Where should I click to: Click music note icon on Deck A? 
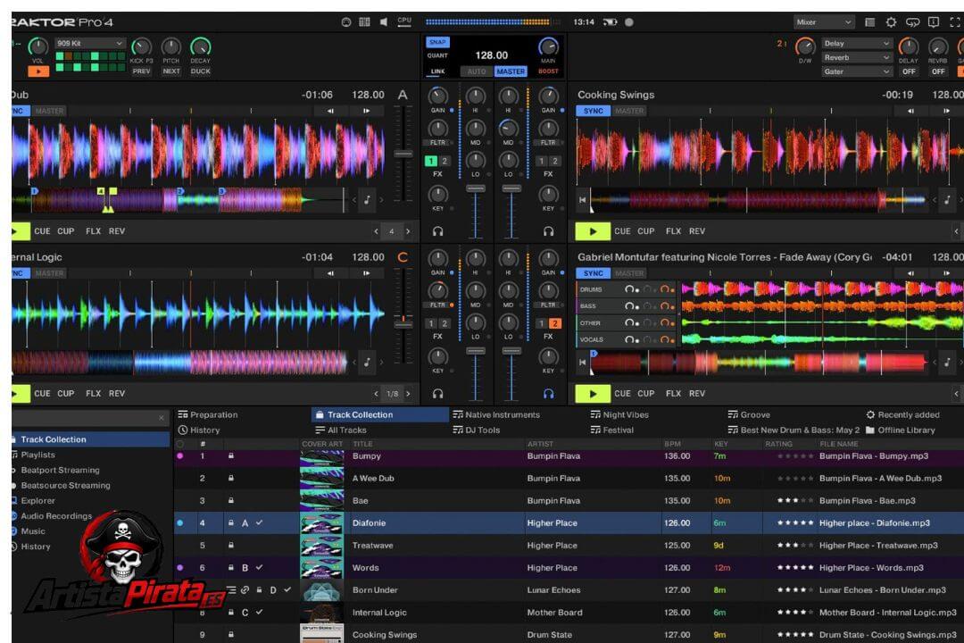(367, 200)
